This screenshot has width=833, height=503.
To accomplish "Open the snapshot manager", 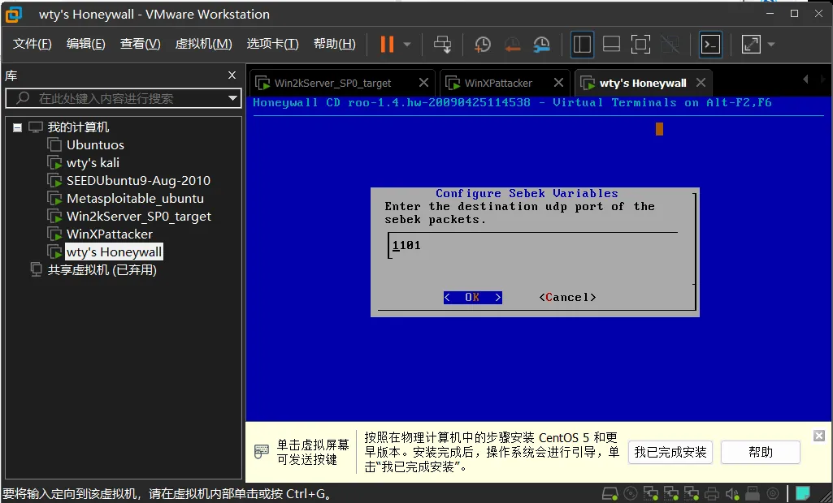I will [541, 44].
